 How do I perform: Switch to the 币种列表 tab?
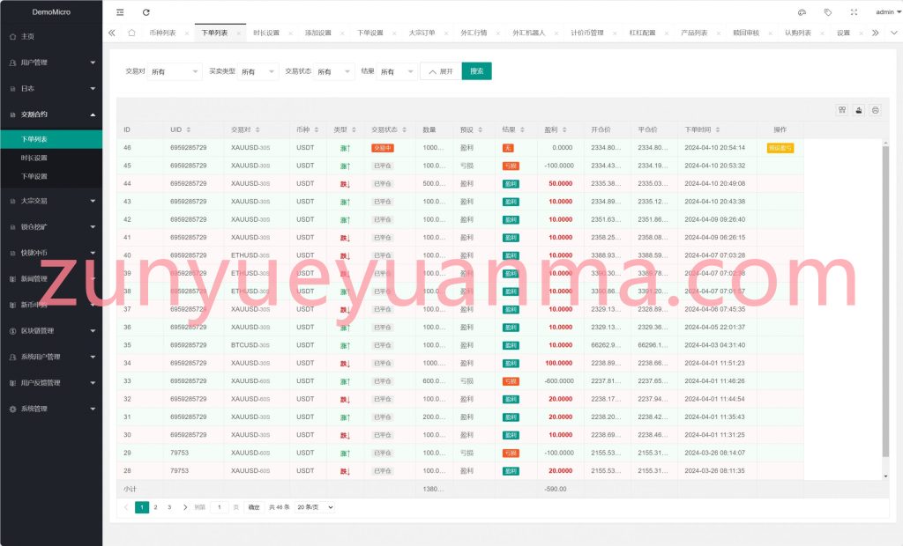click(x=162, y=33)
